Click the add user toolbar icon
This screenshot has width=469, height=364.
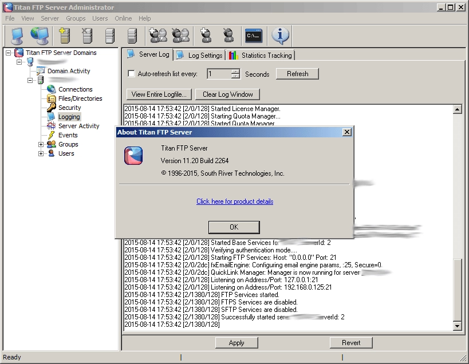(206, 35)
